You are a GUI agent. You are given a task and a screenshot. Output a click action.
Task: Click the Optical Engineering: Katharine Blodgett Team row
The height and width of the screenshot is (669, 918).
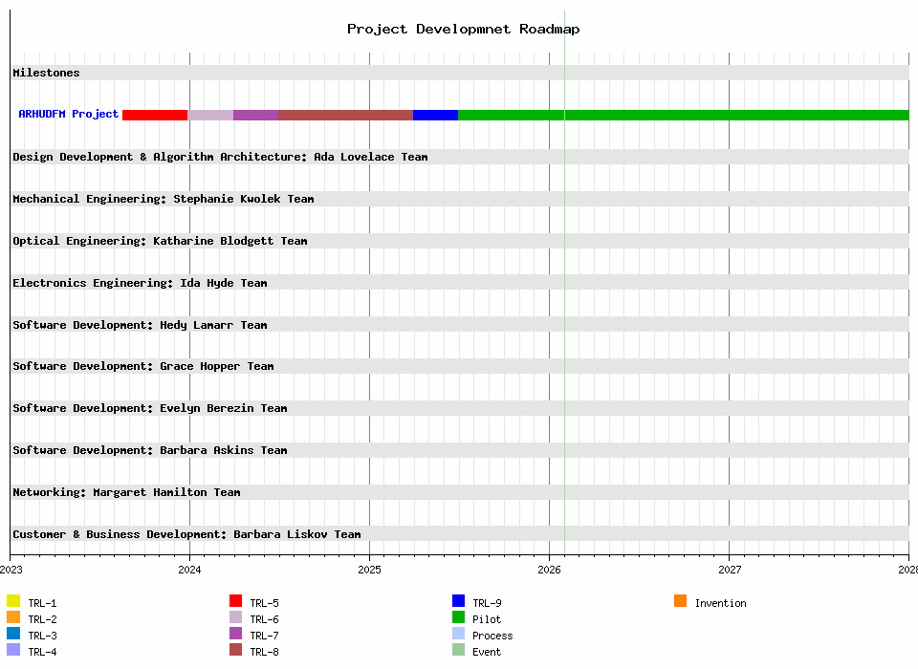click(x=160, y=241)
